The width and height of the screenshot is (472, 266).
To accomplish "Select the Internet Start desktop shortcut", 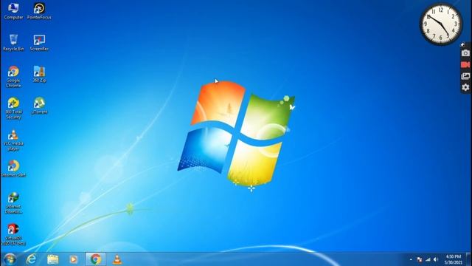I will pos(13,168).
